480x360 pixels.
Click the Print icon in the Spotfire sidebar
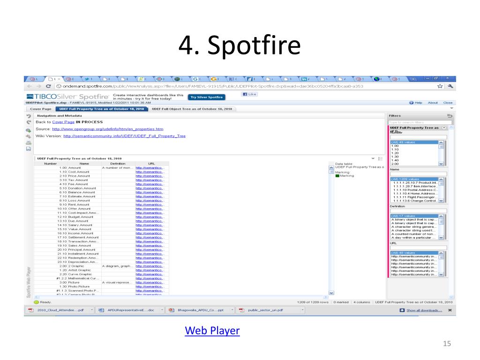tap(29, 142)
